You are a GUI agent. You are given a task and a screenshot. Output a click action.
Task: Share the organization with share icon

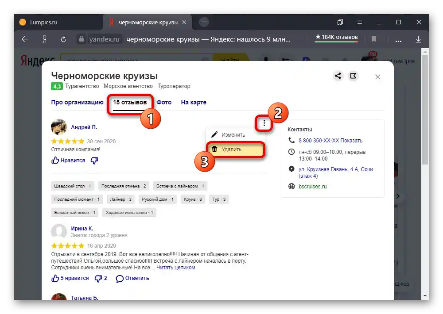point(338,76)
